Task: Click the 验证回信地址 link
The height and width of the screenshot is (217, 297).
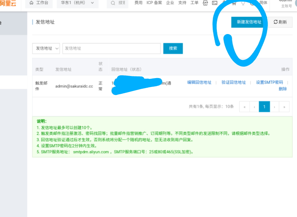Action: pyautogui.click(x=234, y=82)
